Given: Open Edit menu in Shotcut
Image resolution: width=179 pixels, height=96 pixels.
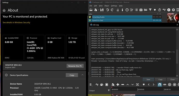Looking at the screenshot, I should coord(95,6).
